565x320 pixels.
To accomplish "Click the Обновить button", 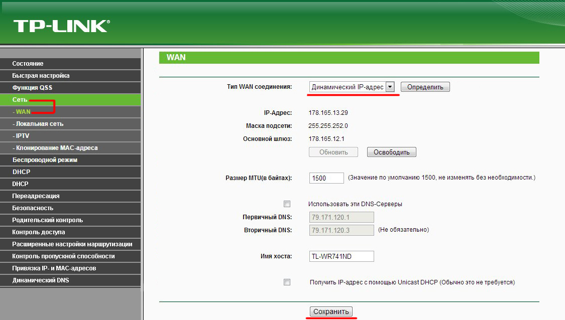I will pos(333,152).
